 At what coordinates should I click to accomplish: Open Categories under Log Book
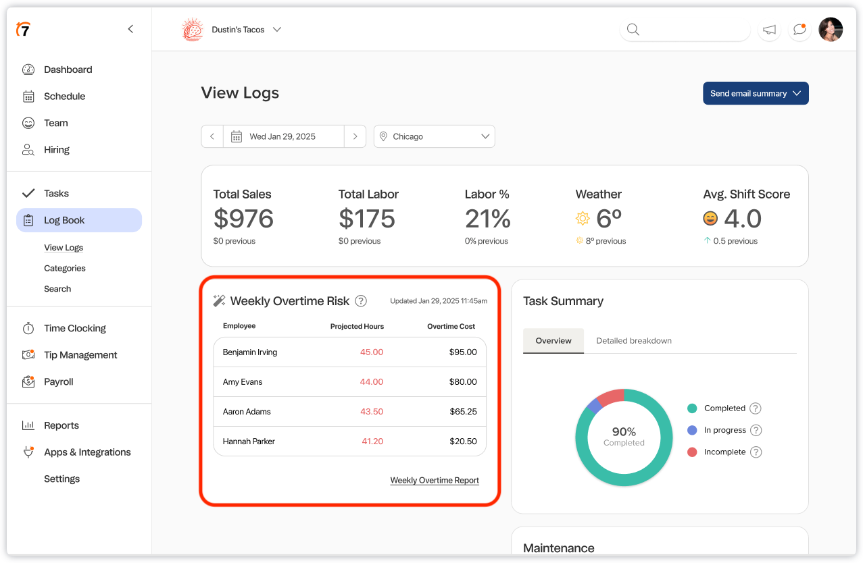65,268
